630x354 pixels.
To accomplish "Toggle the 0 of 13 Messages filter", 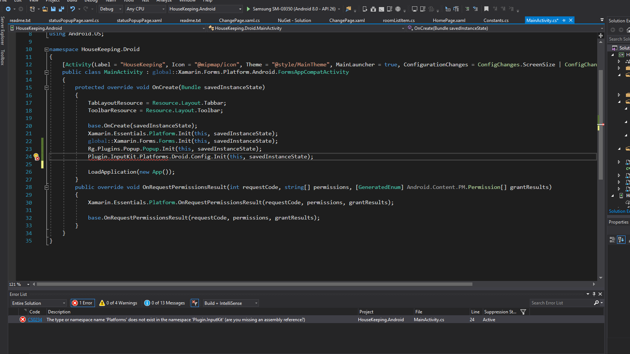I will [x=164, y=303].
